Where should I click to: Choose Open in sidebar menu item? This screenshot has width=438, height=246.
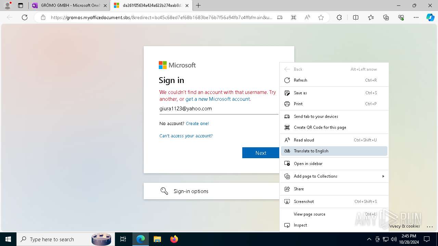pyautogui.click(x=334, y=164)
